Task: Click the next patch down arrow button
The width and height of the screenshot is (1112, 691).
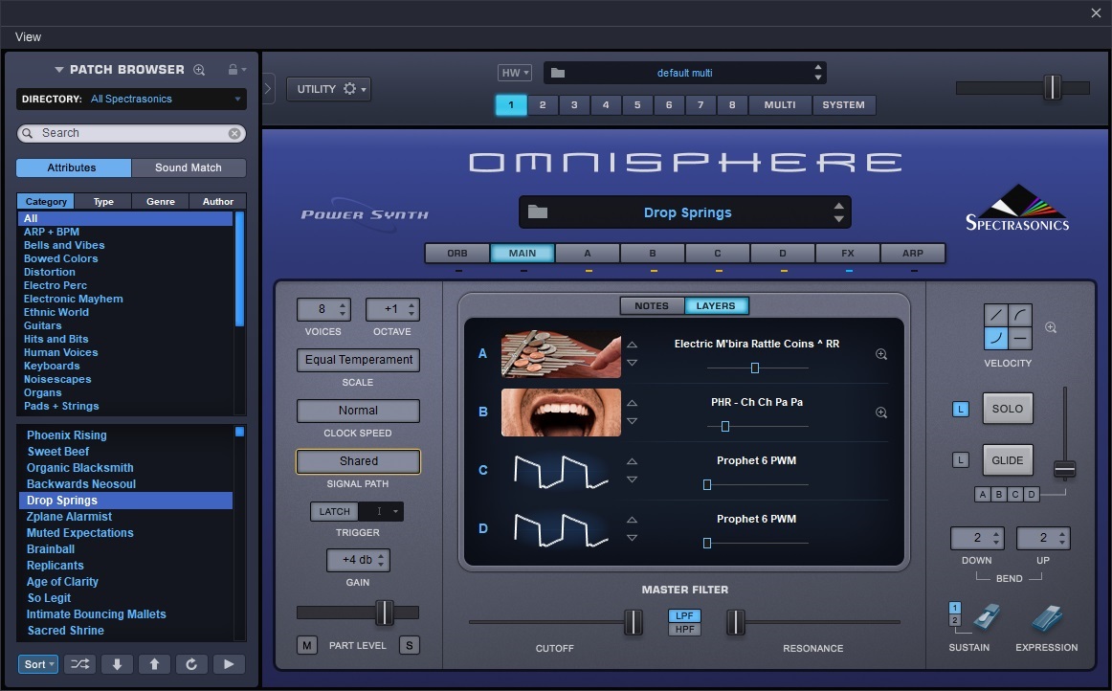Action: (117, 664)
